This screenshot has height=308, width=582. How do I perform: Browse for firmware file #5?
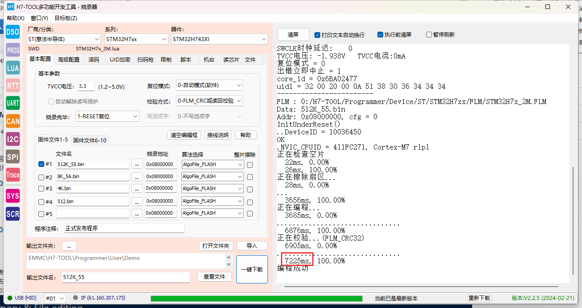pyautogui.click(x=137, y=213)
